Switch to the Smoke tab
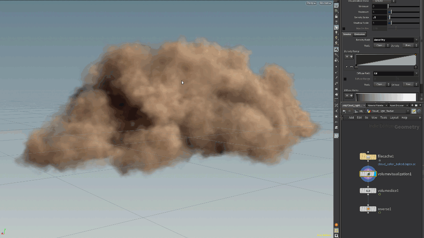This screenshot has width=424, height=238. coord(347,34)
